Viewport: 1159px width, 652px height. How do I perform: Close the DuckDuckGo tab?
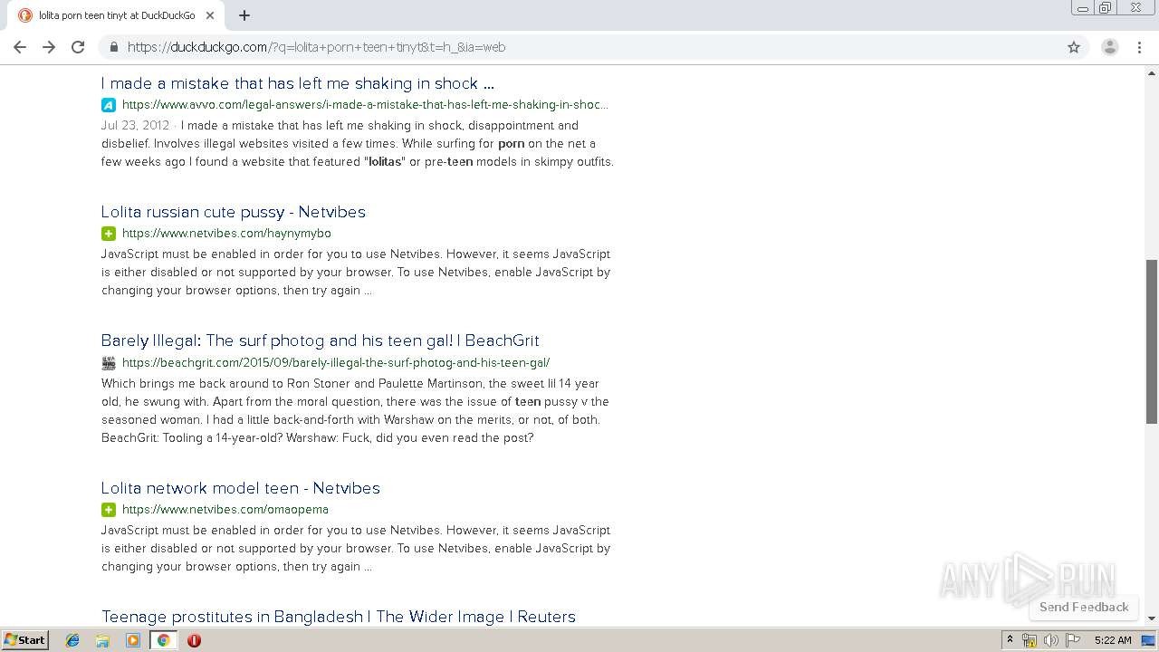coord(210,15)
